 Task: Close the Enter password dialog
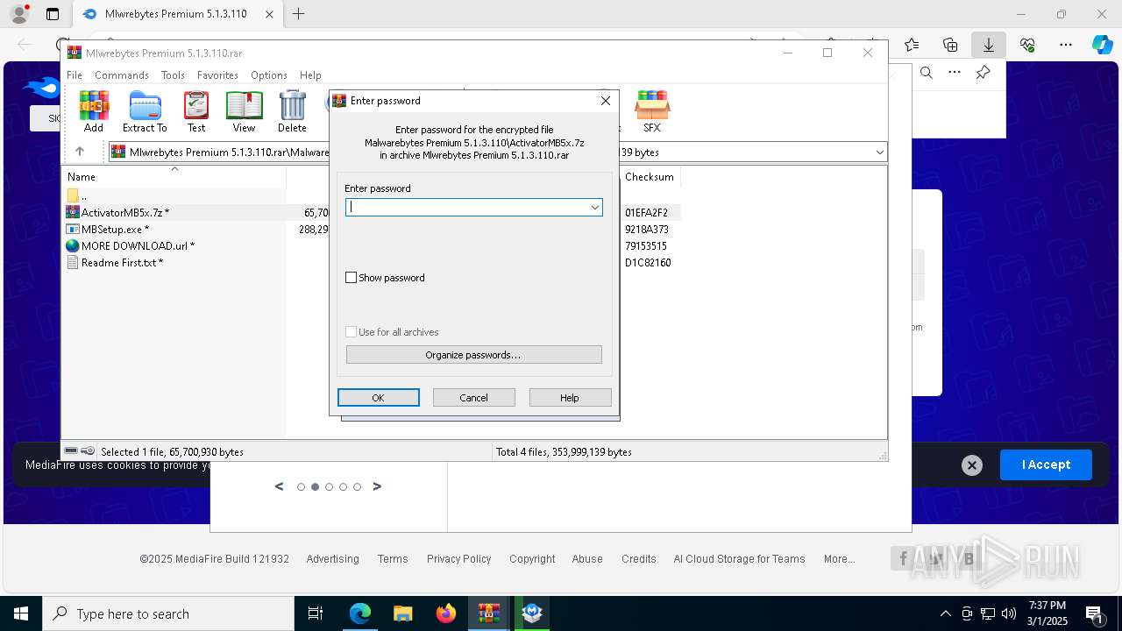click(x=605, y=101)
